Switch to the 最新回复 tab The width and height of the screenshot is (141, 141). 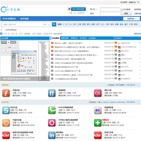coord(65,38)
